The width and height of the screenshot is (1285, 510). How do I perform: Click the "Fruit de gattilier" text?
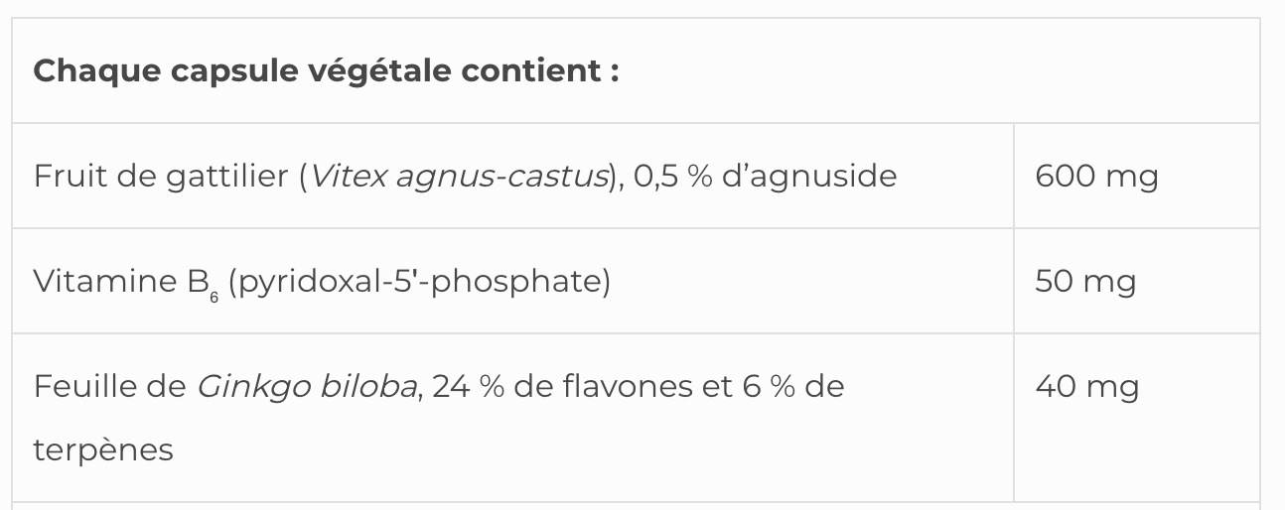point(161,177)
